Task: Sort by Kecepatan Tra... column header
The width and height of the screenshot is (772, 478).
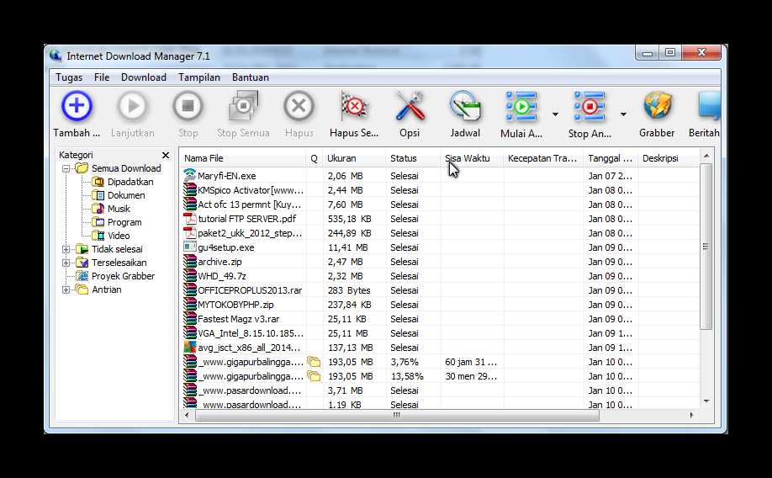Action: [x=543, y=158]
